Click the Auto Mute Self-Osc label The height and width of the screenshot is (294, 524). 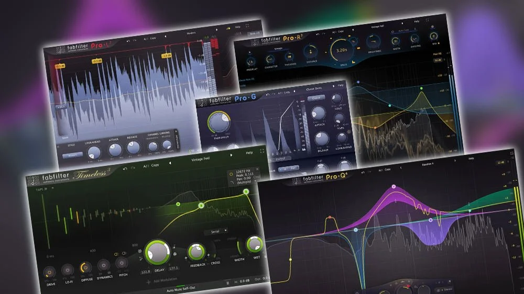click(181, 289)
